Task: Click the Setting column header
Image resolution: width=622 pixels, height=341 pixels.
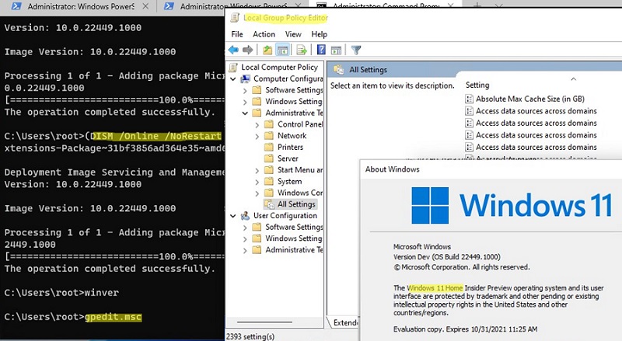Action: click(477, 85)
